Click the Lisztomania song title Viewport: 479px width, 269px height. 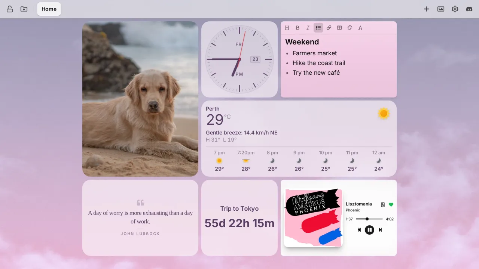[x=359, y=204]
